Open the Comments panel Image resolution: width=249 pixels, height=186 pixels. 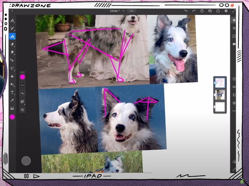(234, 44)
